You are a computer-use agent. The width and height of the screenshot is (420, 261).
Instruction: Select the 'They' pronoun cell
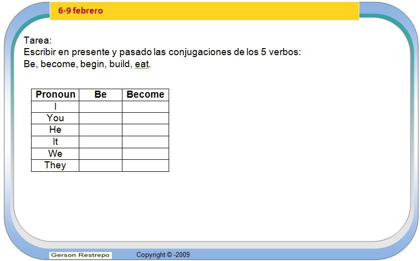(55, 165)
